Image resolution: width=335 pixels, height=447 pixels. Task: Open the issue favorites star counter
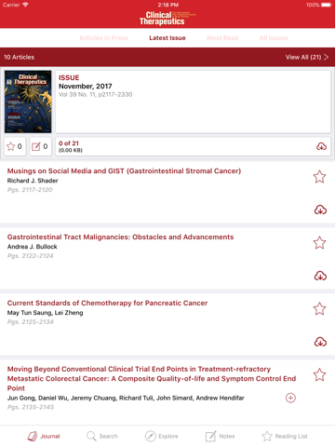click(15, 146)
